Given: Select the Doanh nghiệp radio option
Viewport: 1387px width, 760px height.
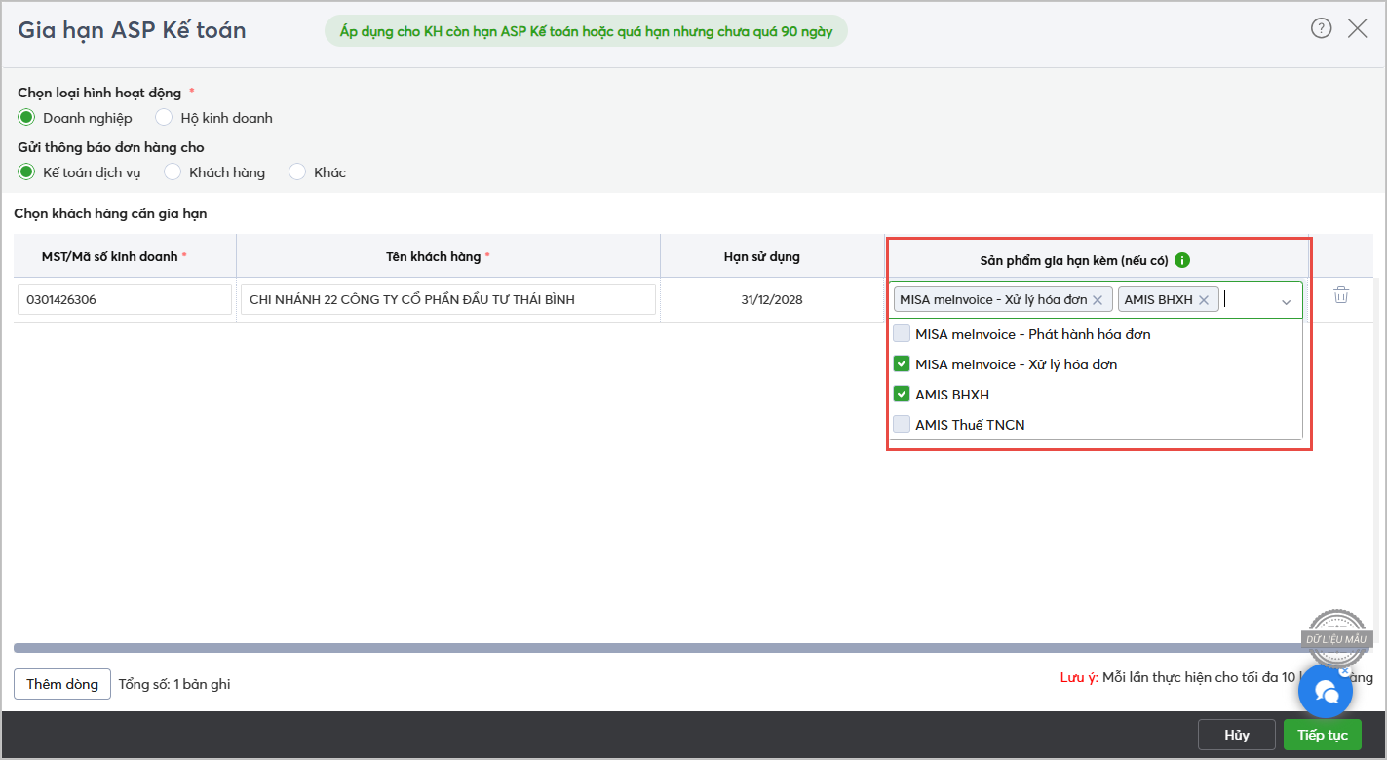Looking at the screenshot, I should (26, 118).
